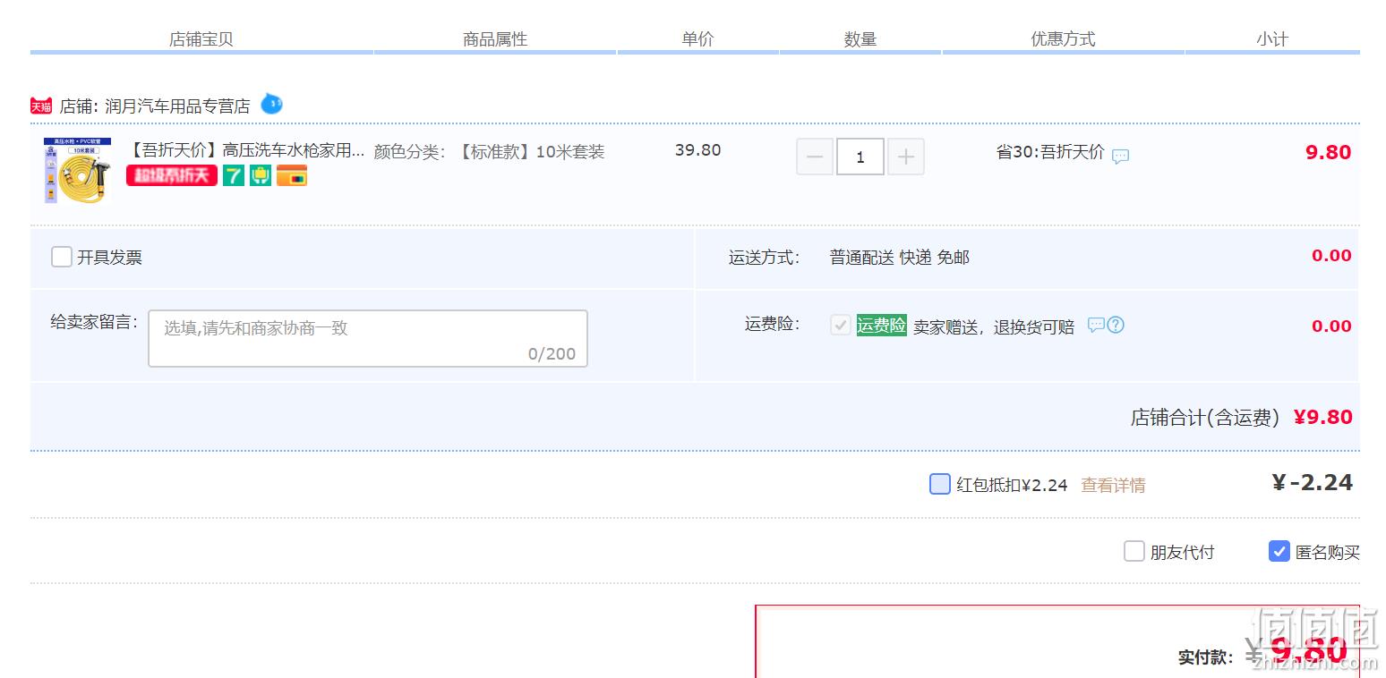The image size is (1386, 678).
Task: Click the green 7-day return icon
Action: pos(234,176)
